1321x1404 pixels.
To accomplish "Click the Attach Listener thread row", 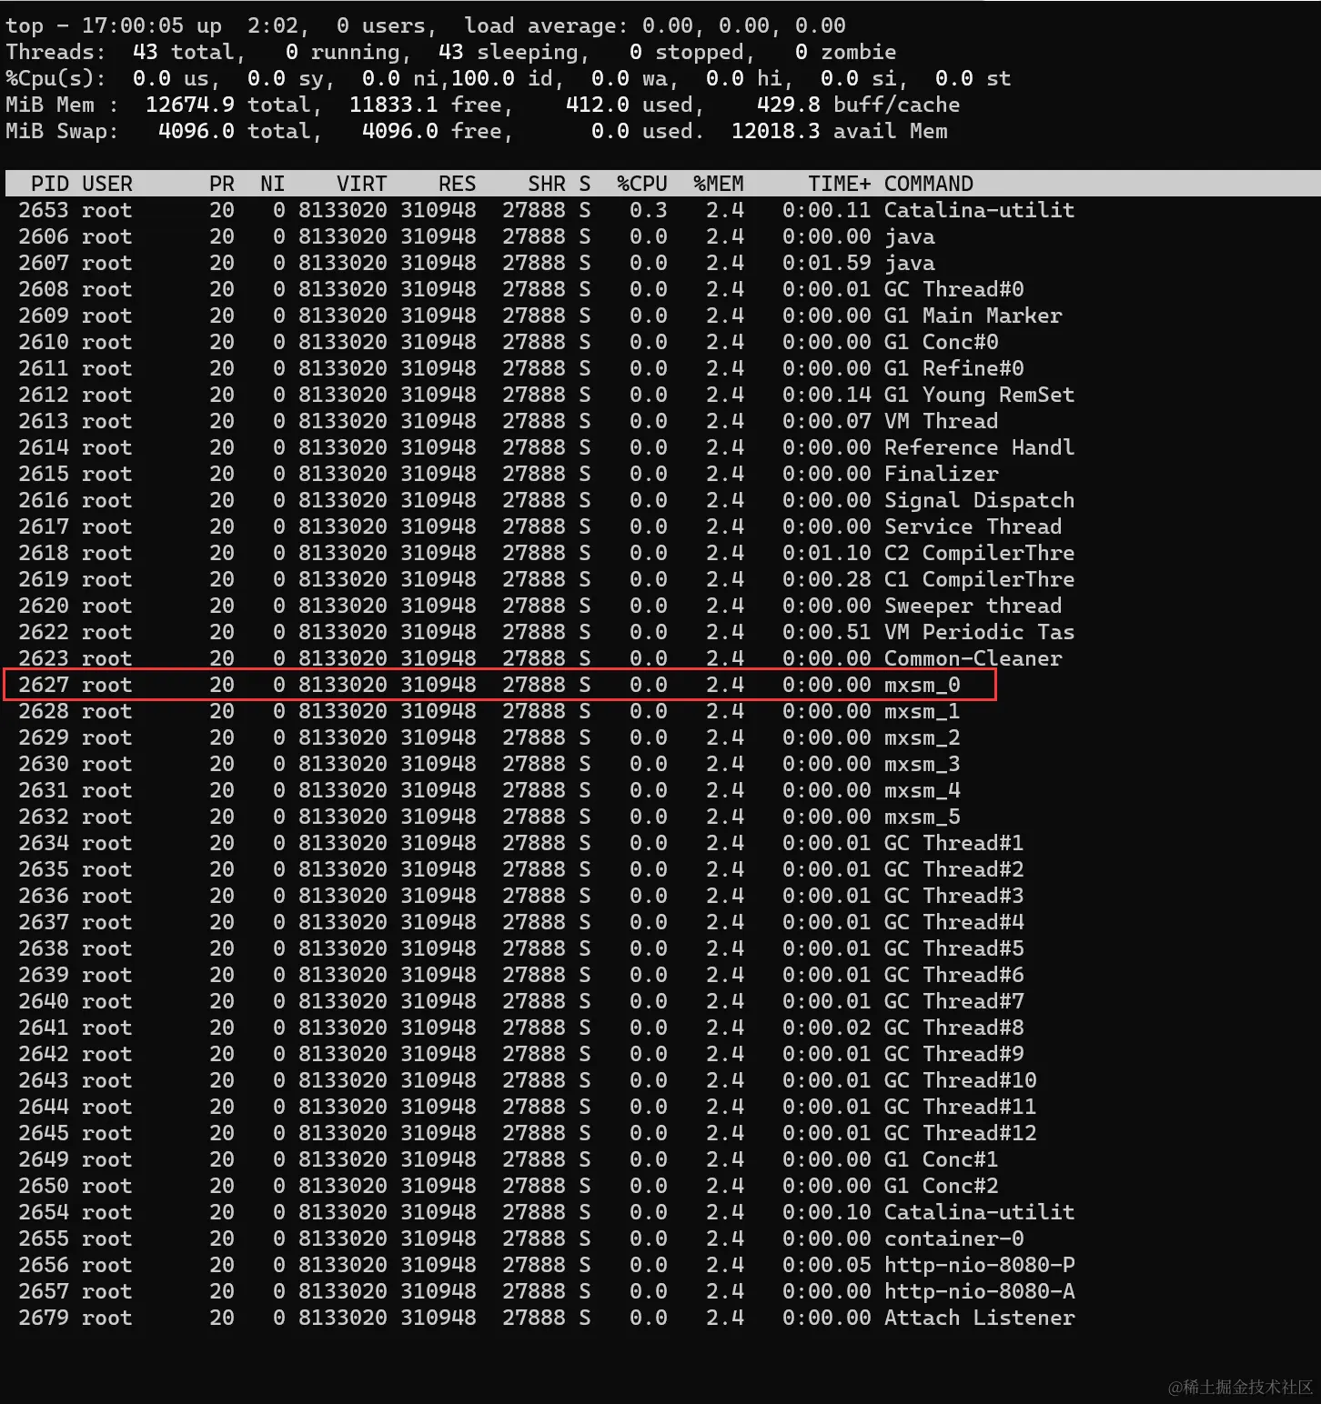I will [x=546, y=1318].
